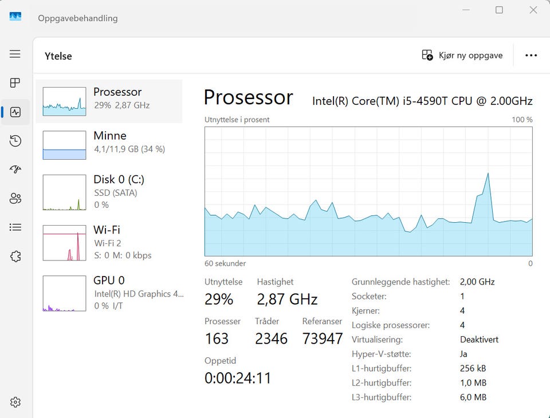Click the Oppgavebehandling window title
Image resolution: width=550 pixels, height=418 pixels.
point(78,18)
